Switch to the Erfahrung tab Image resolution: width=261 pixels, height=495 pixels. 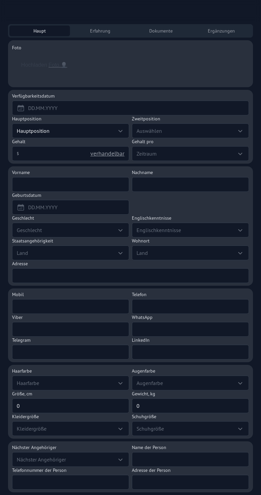click(100, 31)
